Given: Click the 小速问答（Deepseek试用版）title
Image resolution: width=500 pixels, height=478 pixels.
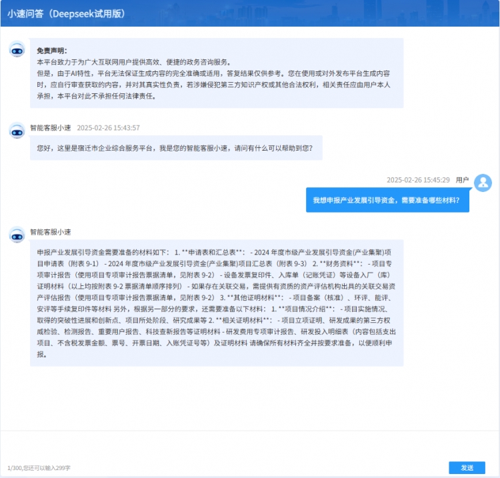Looking at the screenshot, I should click(66, 14).
